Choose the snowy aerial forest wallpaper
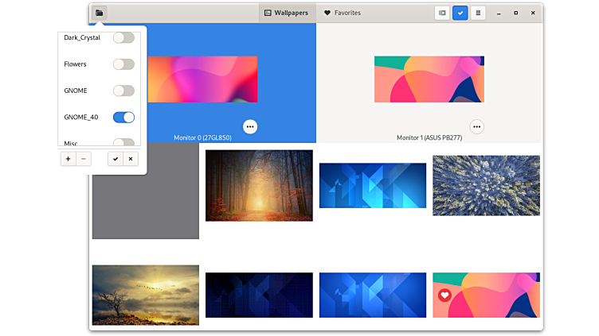Screen dimensions: 599x336 pyautogui.click(x=486, y=185)
